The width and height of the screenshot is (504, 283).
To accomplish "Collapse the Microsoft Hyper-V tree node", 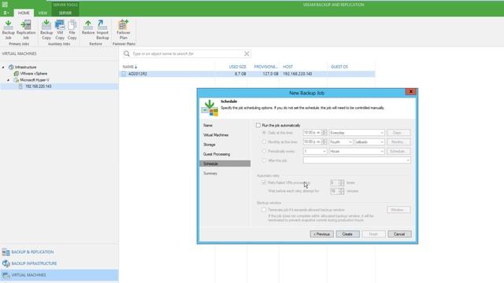I will point(9,80).
